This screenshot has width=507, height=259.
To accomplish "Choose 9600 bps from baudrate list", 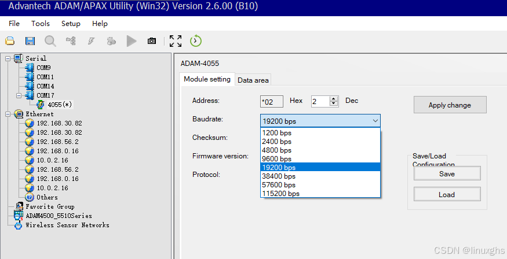I will tap(320, 159).
